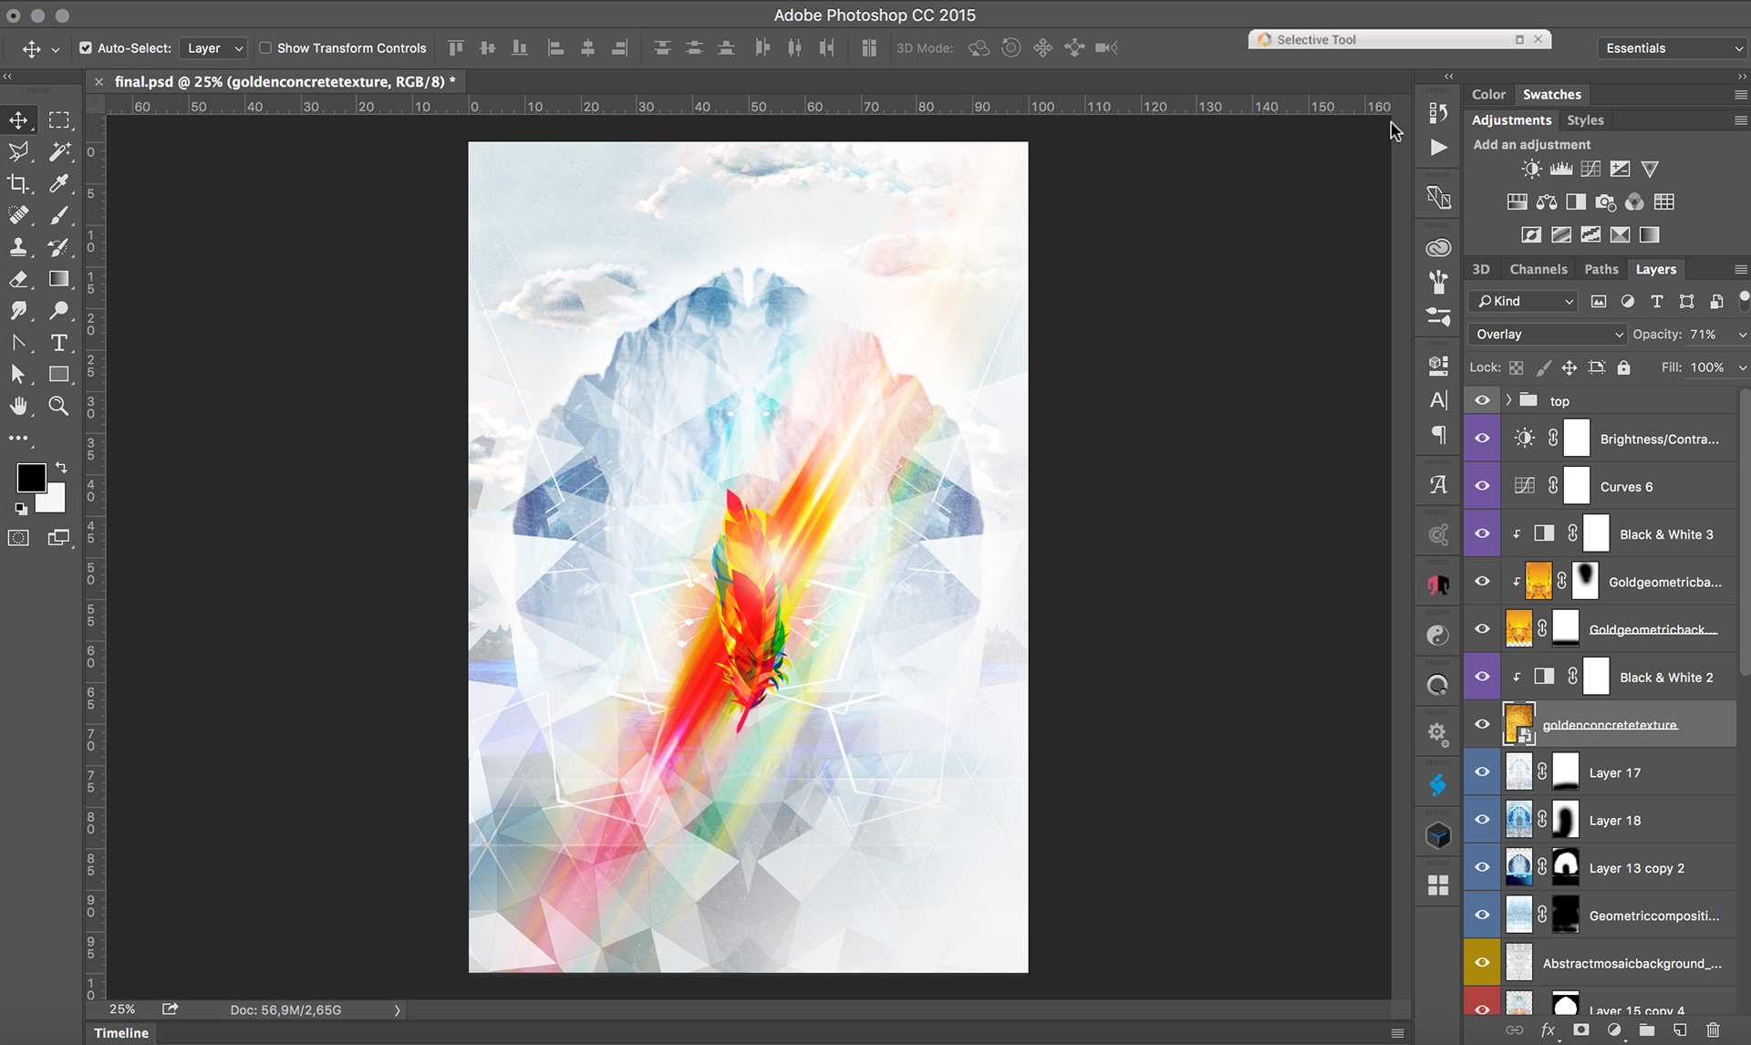
Task: Select the Move tool
Action: (18, 119)
